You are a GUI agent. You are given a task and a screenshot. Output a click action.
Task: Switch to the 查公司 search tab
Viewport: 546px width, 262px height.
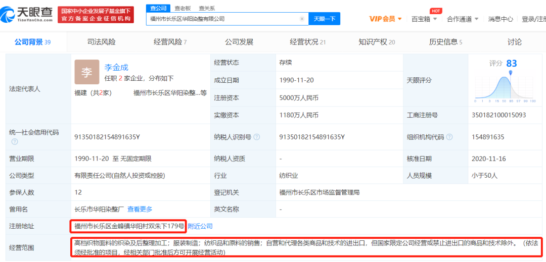pos(158,8)
